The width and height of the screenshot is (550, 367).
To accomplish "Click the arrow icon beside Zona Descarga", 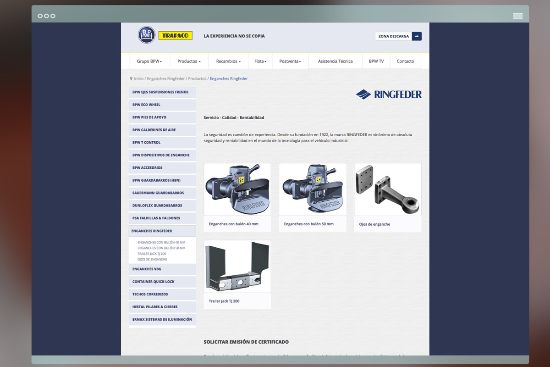I will (x=417, y=36).
